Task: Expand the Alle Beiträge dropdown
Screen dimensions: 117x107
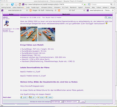Action: 62,102
